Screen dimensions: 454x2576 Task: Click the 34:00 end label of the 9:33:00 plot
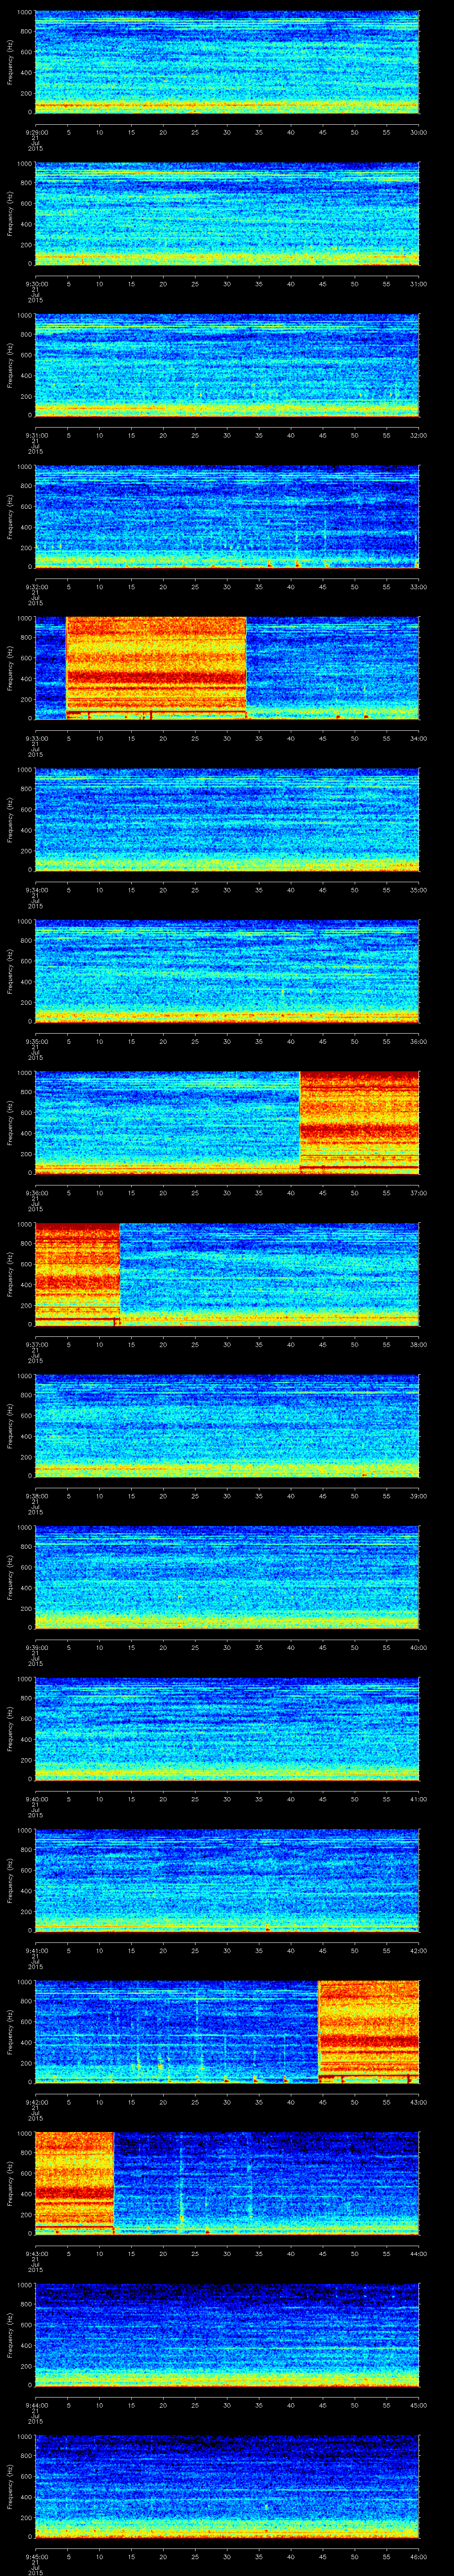pos(418,738)
